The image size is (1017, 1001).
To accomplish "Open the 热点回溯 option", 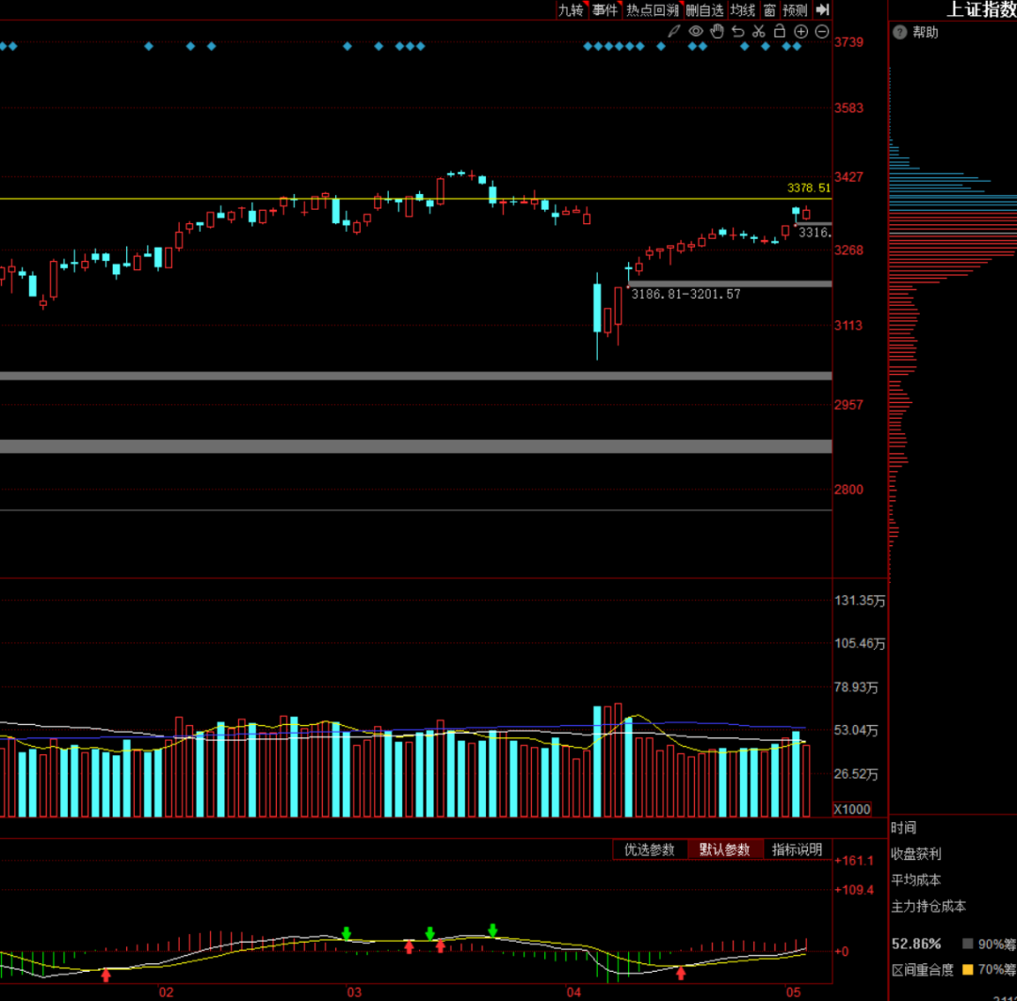I will coord(653,9).
